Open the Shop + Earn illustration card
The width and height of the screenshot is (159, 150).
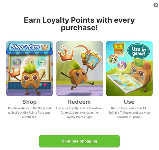[x=30, y=69]
